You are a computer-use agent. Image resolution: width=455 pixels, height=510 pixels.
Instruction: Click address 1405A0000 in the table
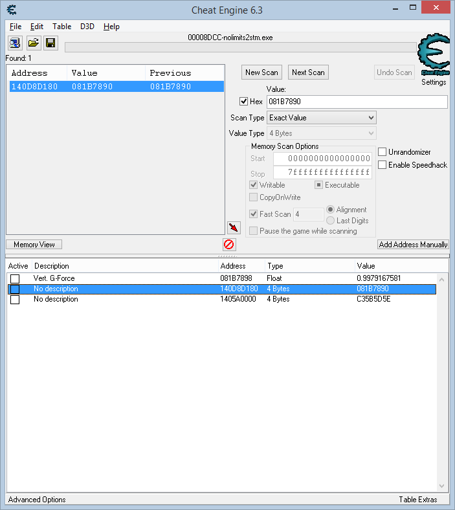coord(238,299)
